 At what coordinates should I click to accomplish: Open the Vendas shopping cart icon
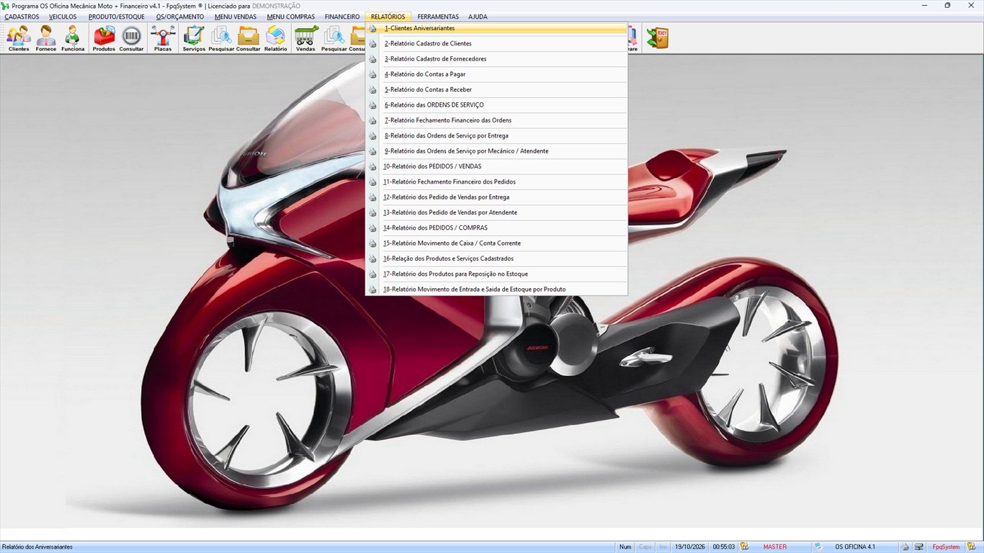[306, 38]
